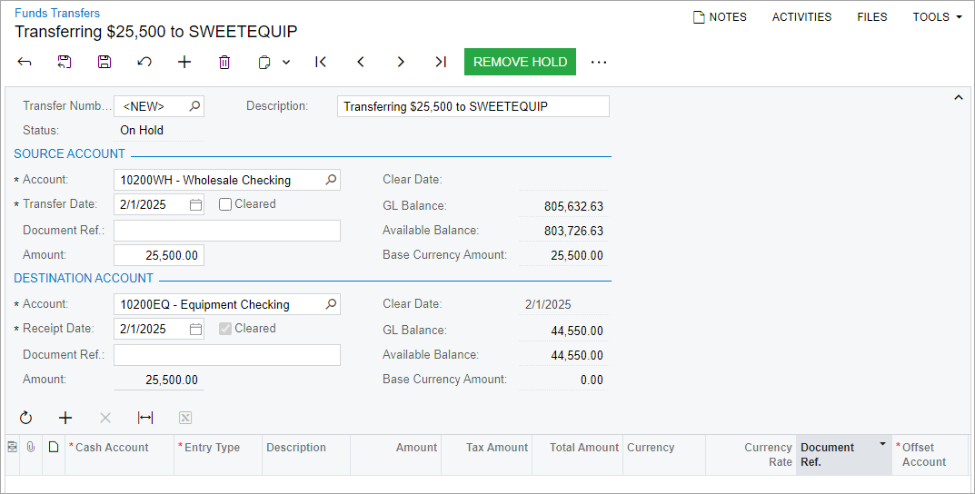Click the Undo/Cancel changes icon
This screenshot has width=975, height=494.
[x=144, y=62]
